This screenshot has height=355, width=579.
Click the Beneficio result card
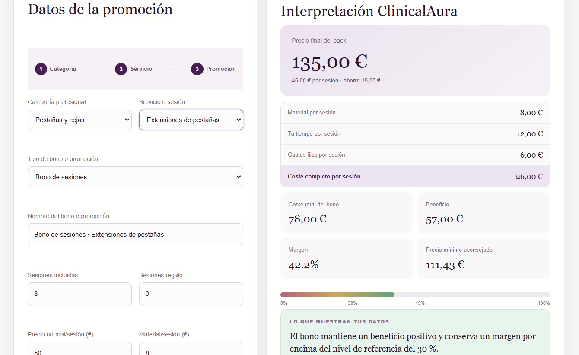484,212
